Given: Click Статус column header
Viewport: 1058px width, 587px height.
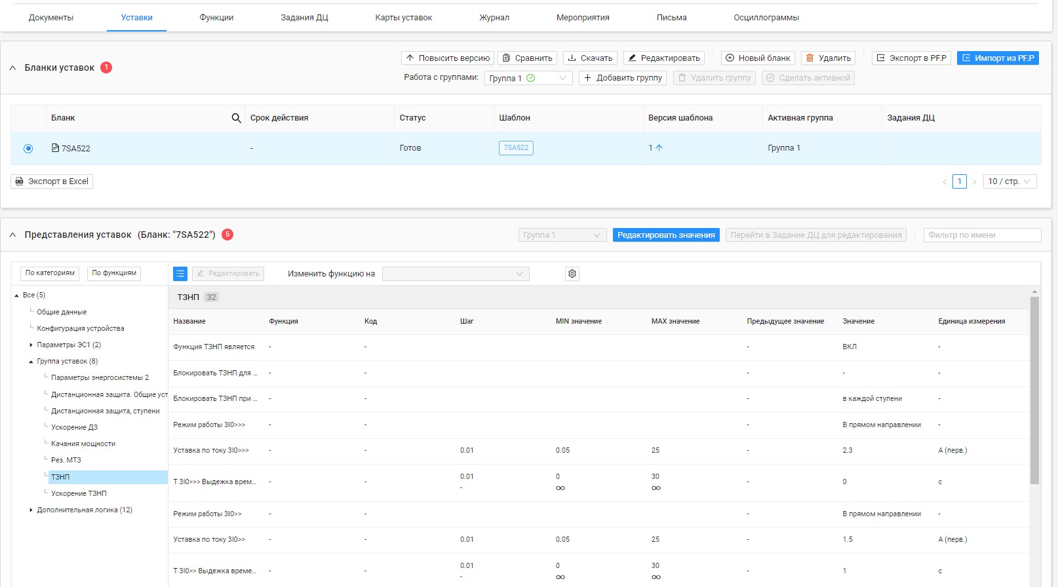Looking at the screenshot, I should pyautogui.click(x=412, y=118).
